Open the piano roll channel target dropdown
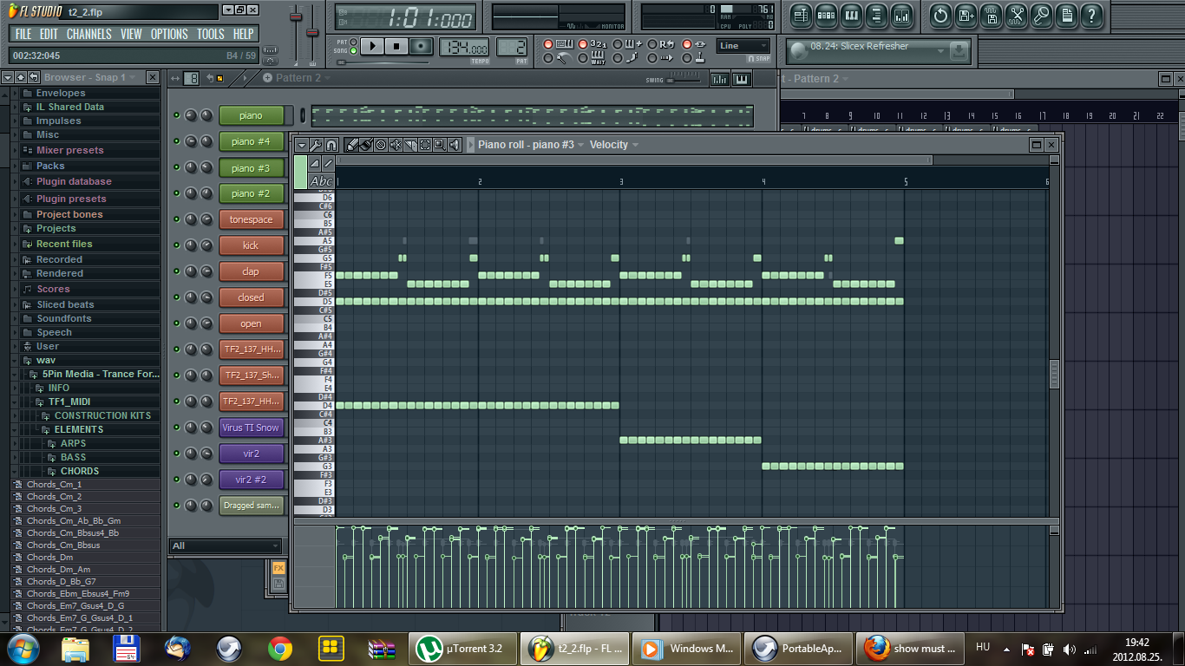This screenshot has width=1185, height=666. click(531, 145)
